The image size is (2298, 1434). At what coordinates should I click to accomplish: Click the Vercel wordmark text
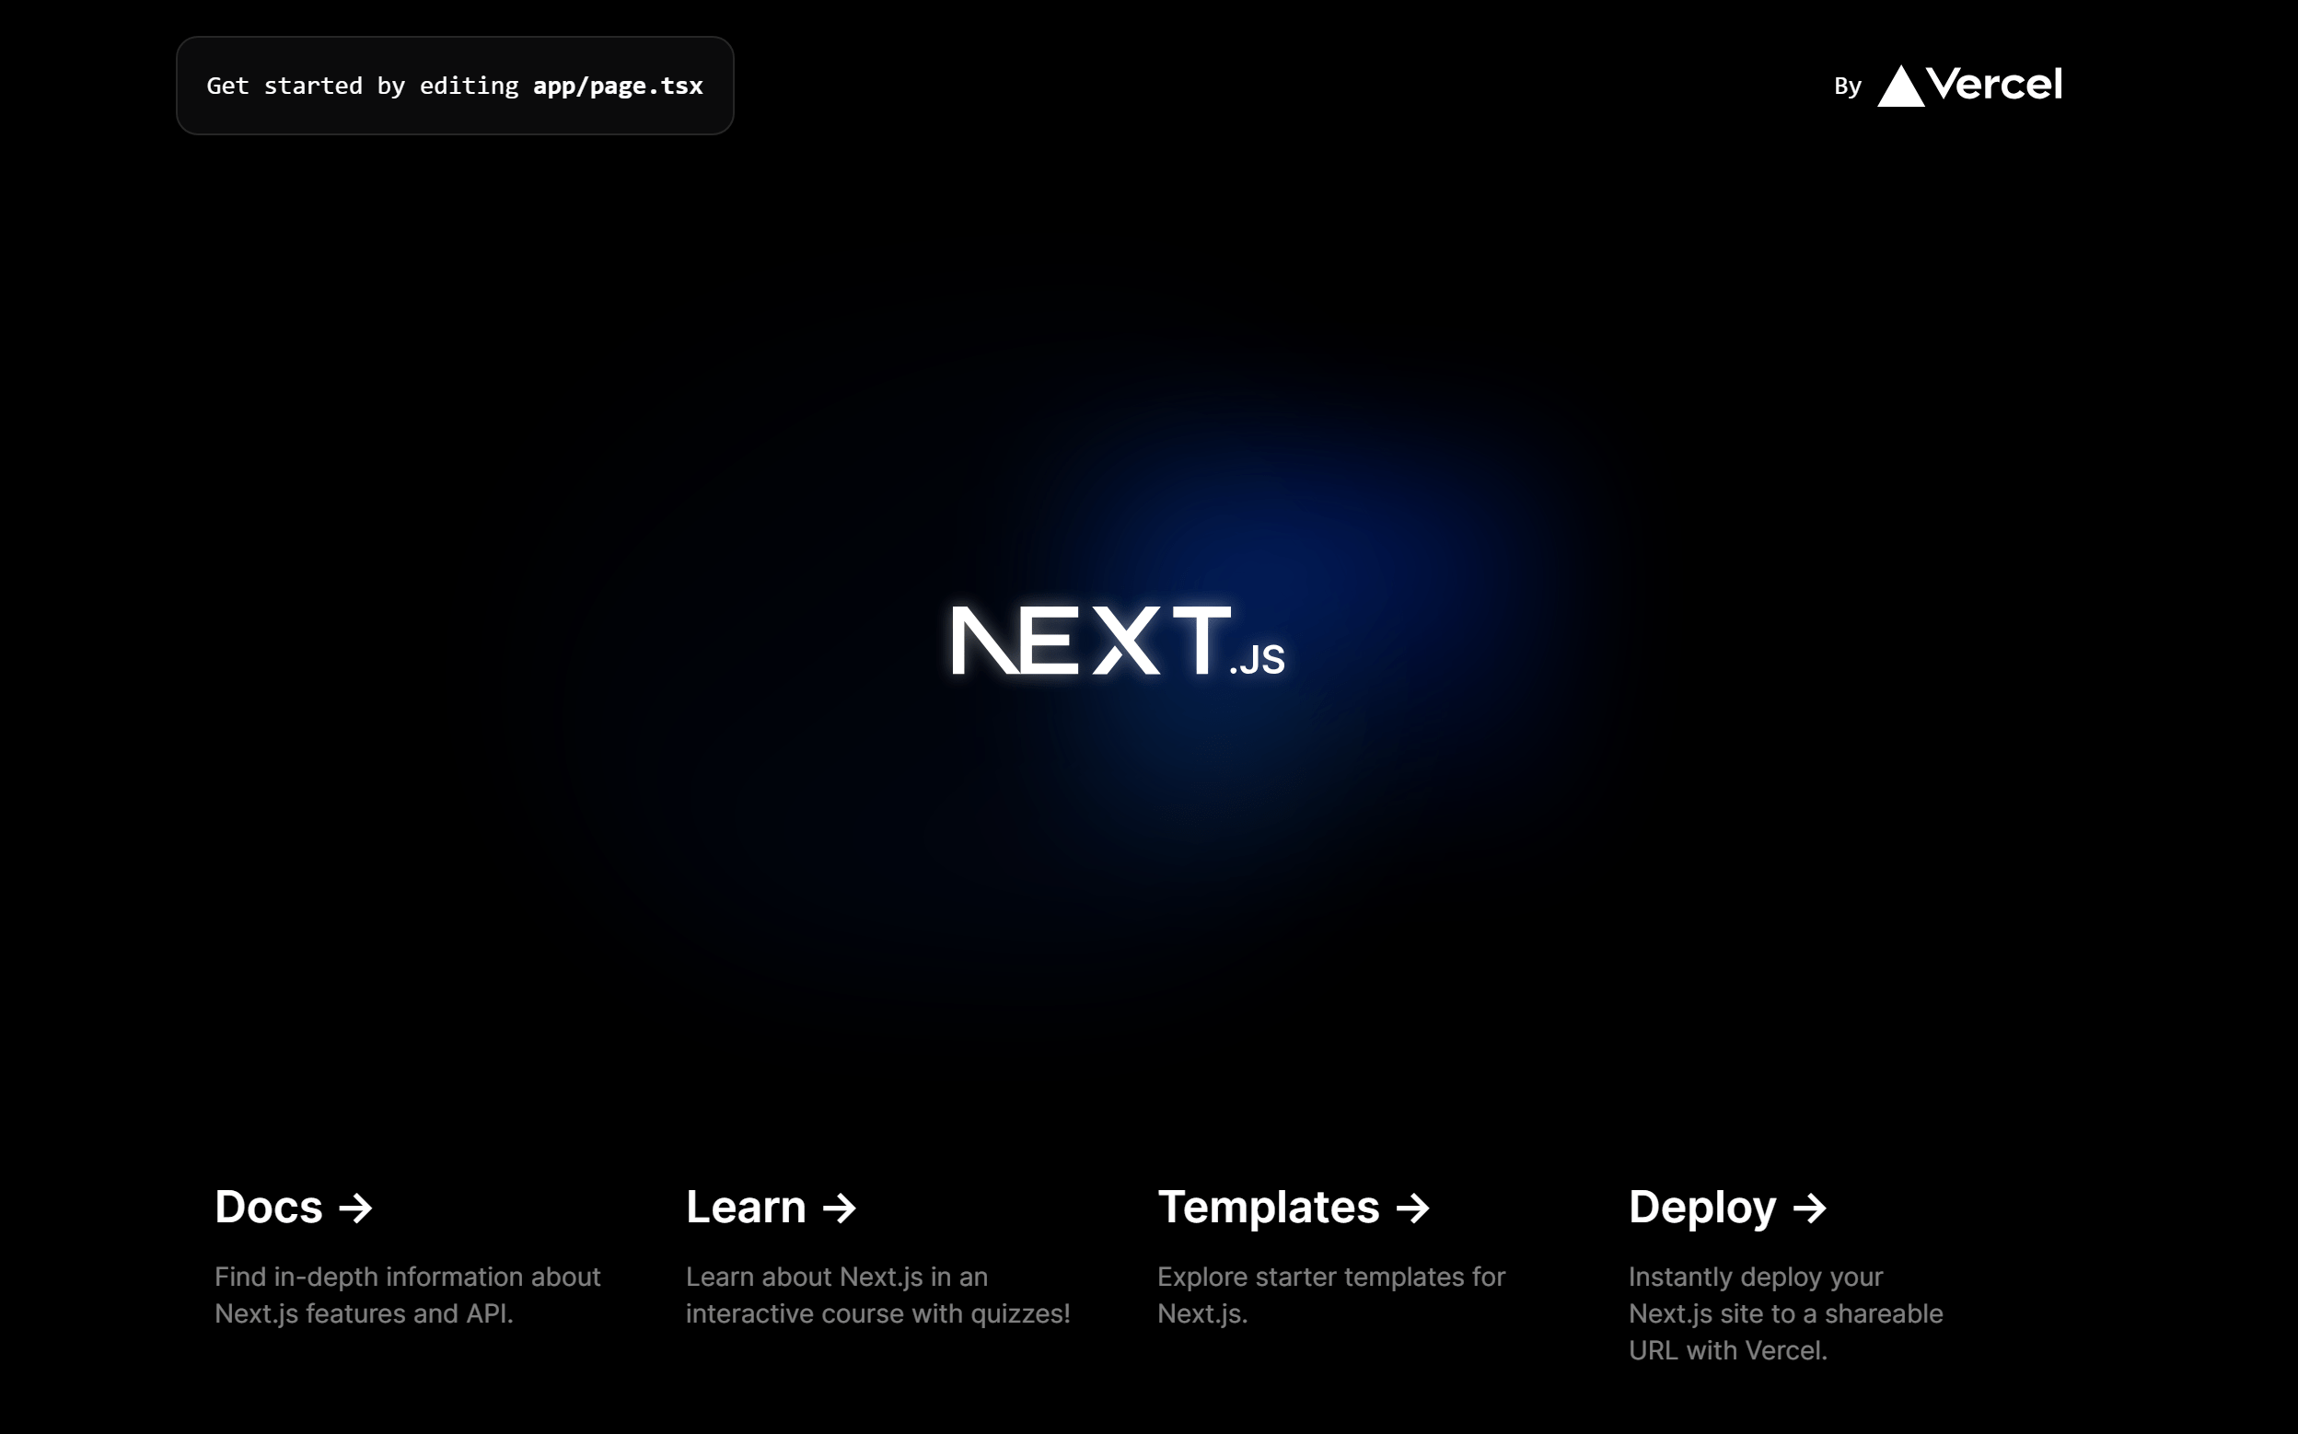[x=1994, y=85]
